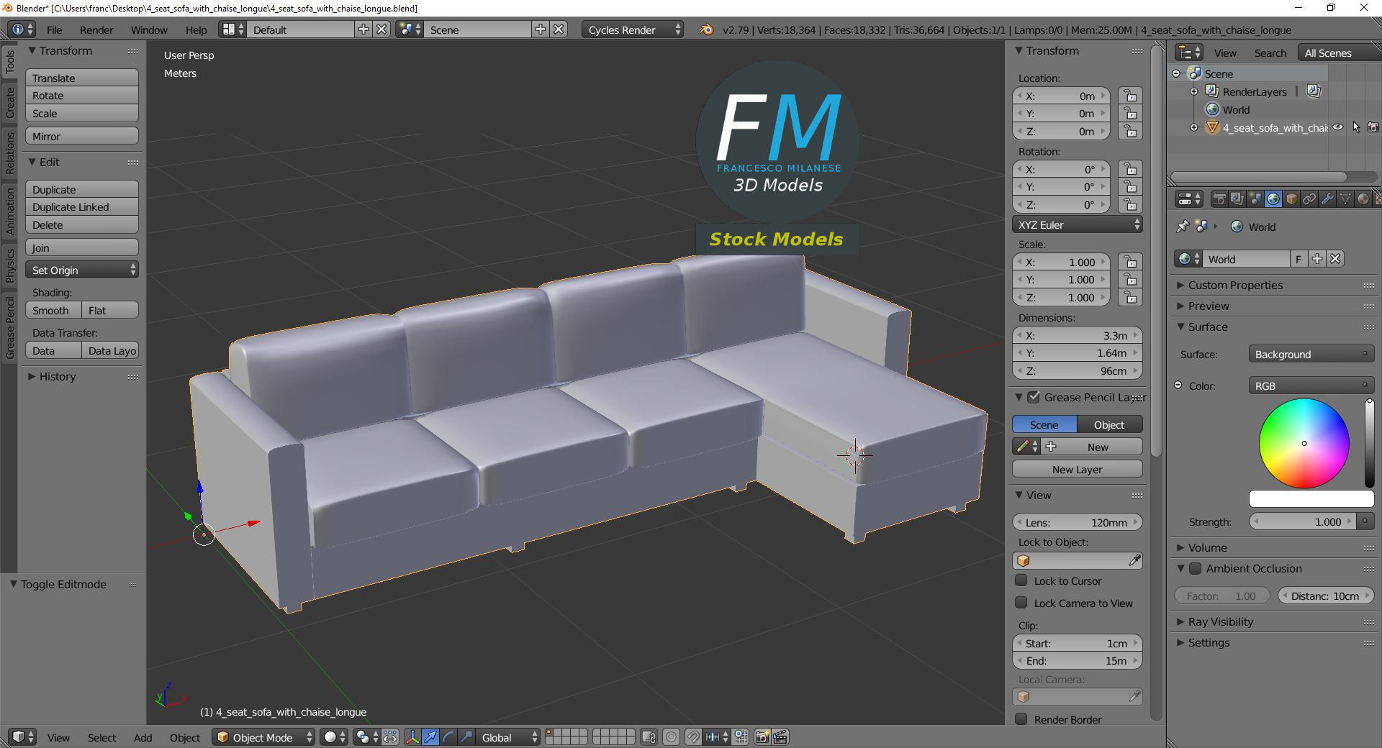Click the Blender logo in header
Image resolution: width=1382 pixels, height=748 pixels.
point(707,29)
